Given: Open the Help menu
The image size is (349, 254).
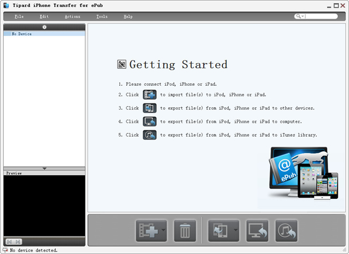Looking at the screenshot, I should click(128, 17).
